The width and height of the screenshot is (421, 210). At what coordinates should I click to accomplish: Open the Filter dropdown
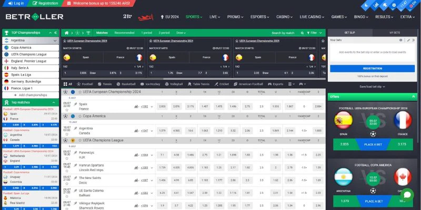click(x=314, y=33)
